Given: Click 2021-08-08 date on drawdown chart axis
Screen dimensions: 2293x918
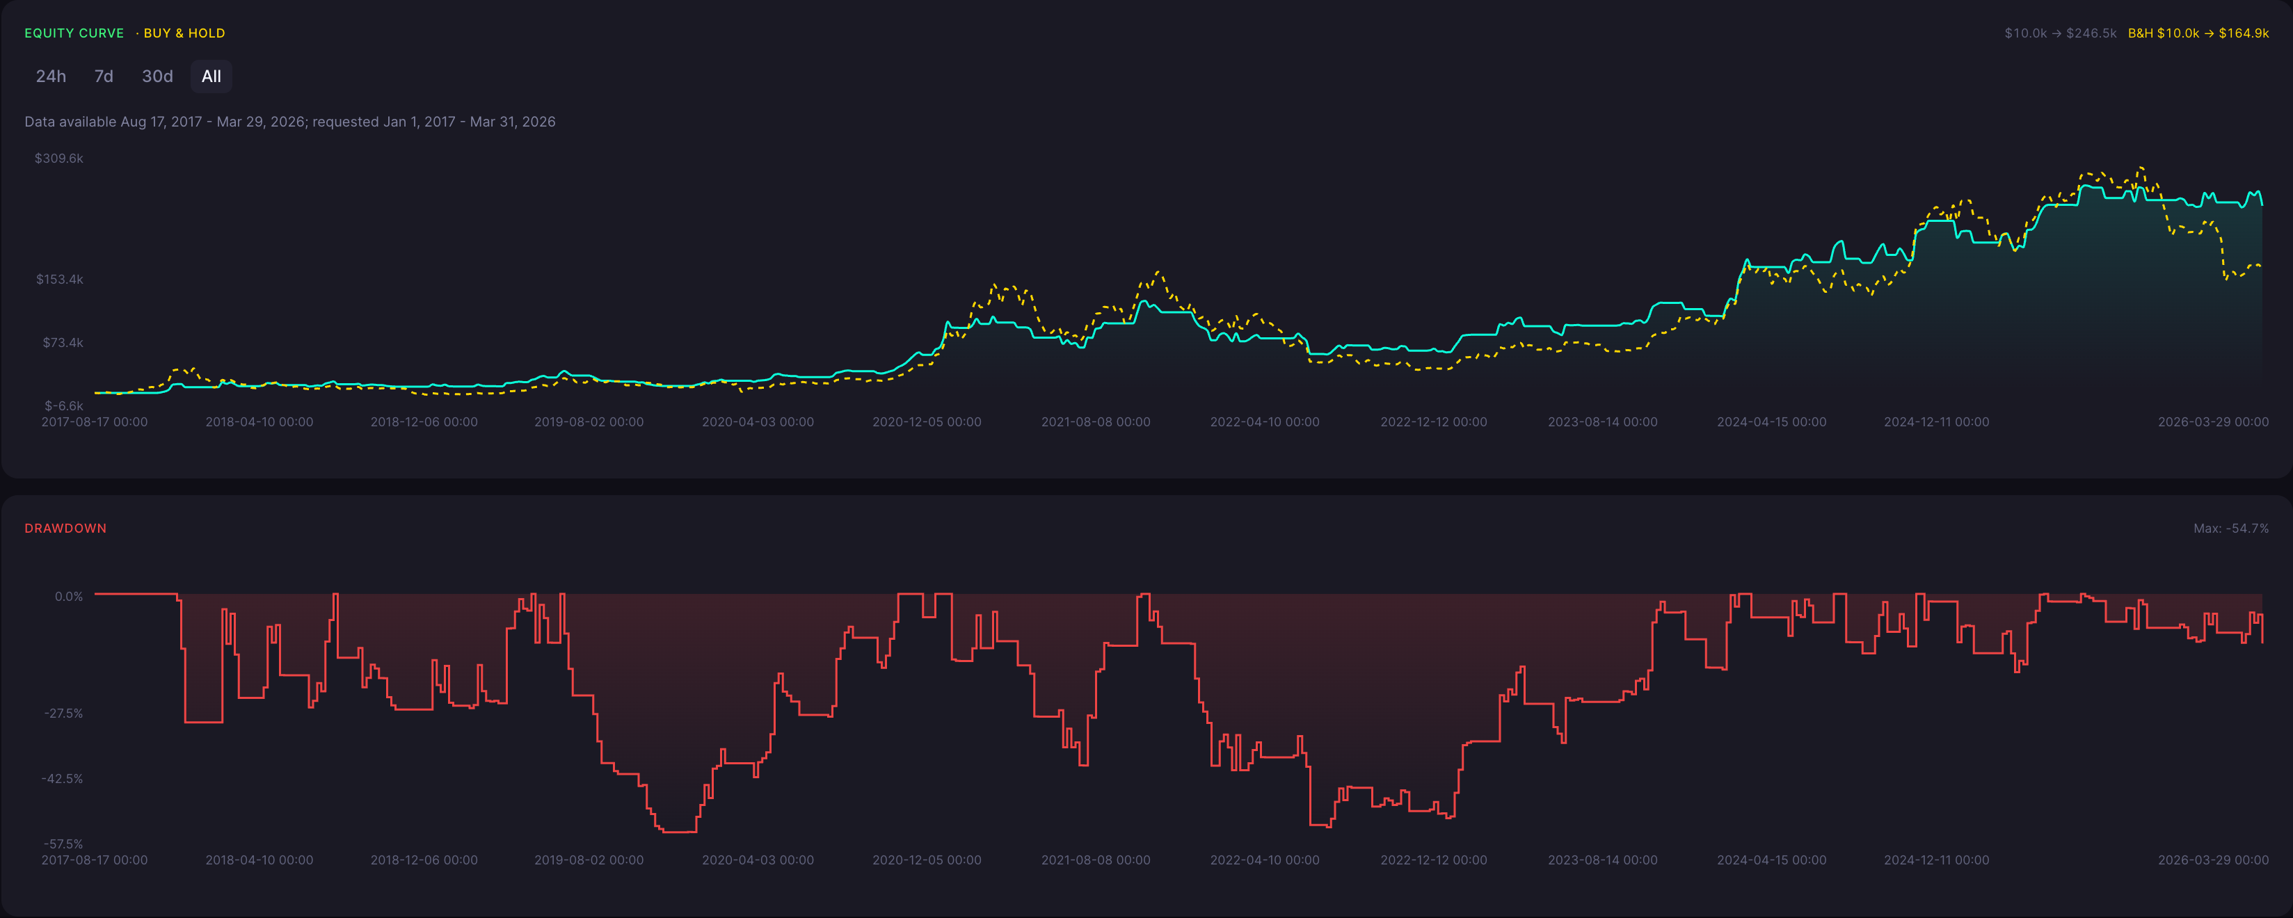Looking at the screenshot, I should point(1096,860).
